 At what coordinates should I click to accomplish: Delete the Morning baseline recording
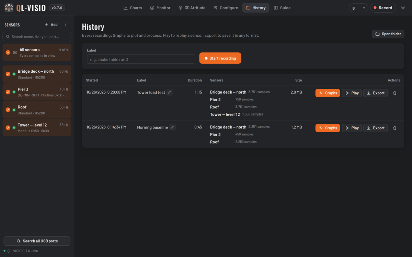[x=395, y=128]
